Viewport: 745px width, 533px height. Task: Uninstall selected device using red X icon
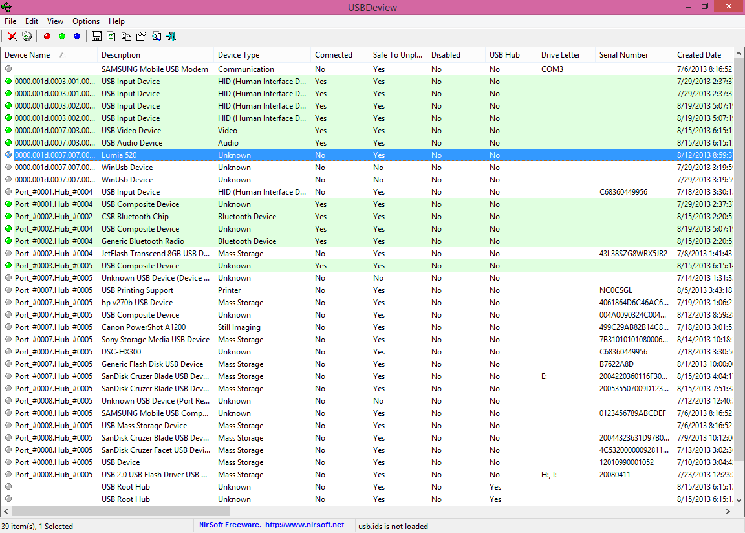(x=12, y=36)
